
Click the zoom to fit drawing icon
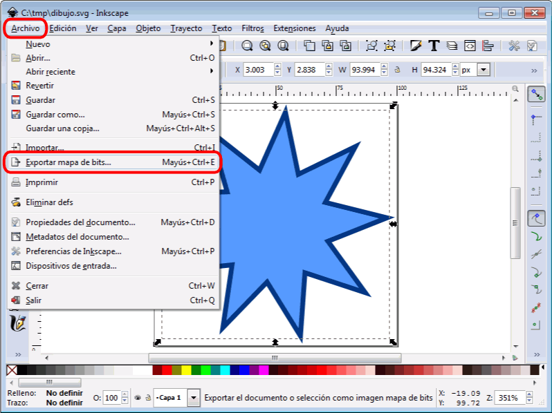pyautogui.click(x=265, y=46)
